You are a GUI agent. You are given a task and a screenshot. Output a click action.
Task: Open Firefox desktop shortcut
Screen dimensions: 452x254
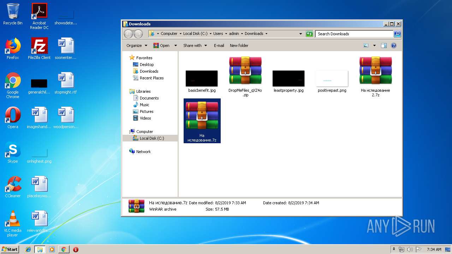tap(13, 49)
